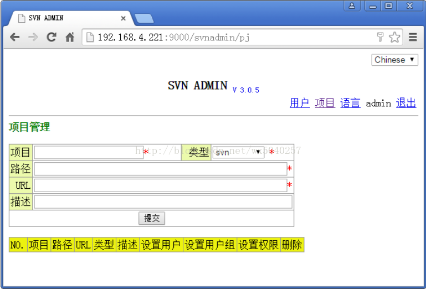Click the 设置权限 column header
This screenshot has width=426, height=289.
pos(259,245)
